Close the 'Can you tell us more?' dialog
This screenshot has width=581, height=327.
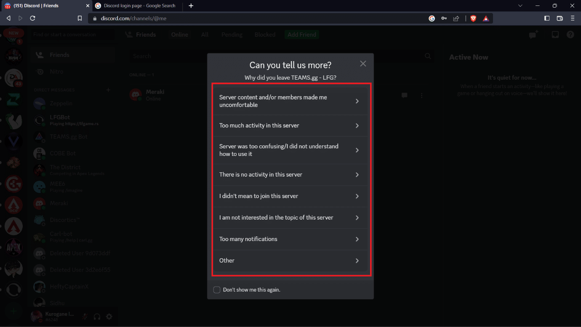[x=363, y=64]
